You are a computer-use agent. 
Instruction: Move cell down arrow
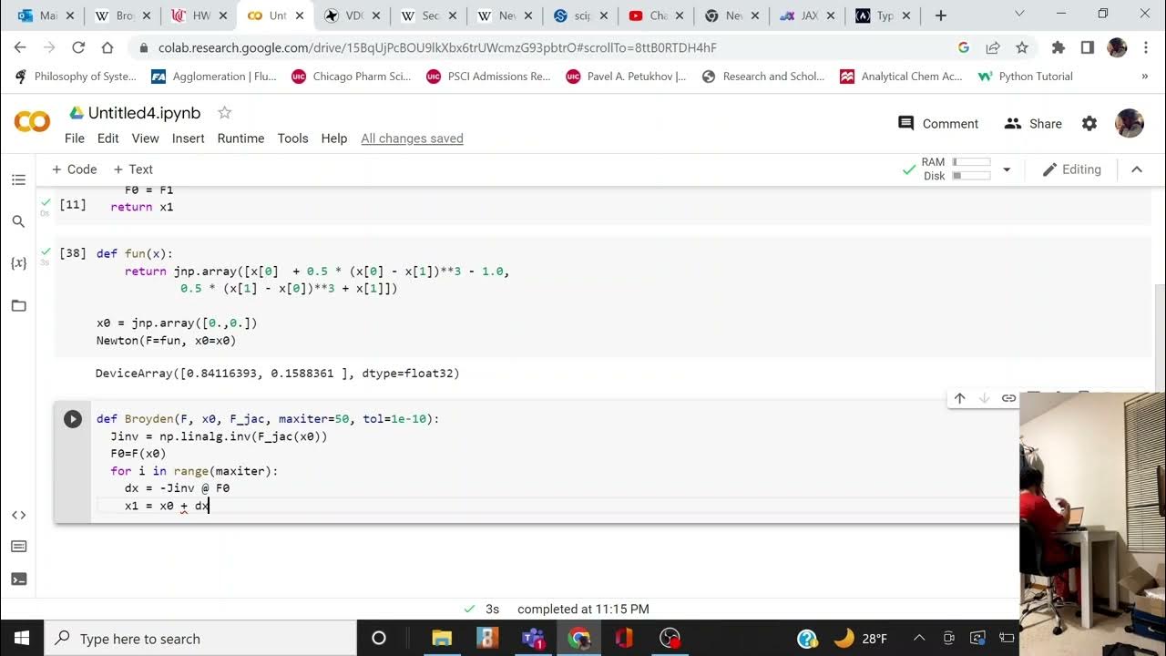984,398
